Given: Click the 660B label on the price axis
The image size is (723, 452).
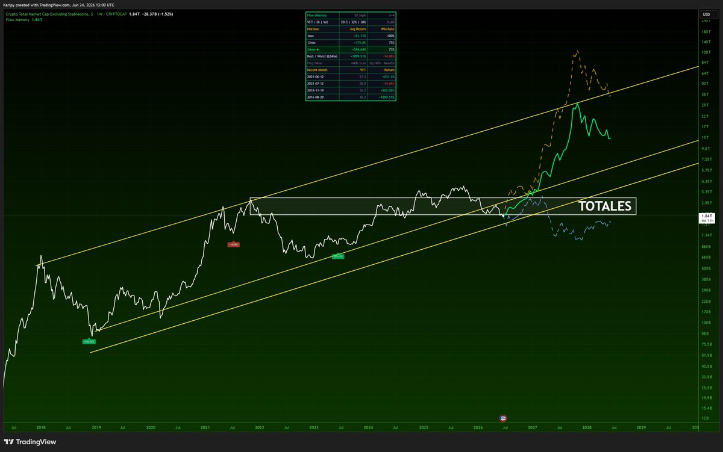Looking at the screenshot, I should click(706, 258).
